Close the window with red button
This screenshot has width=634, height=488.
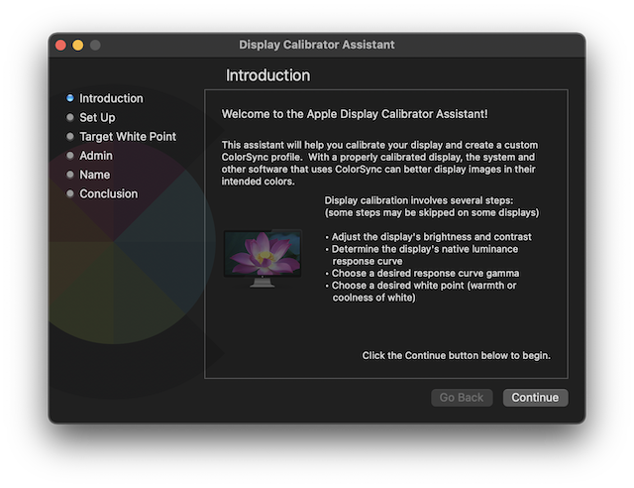point(60,45)
